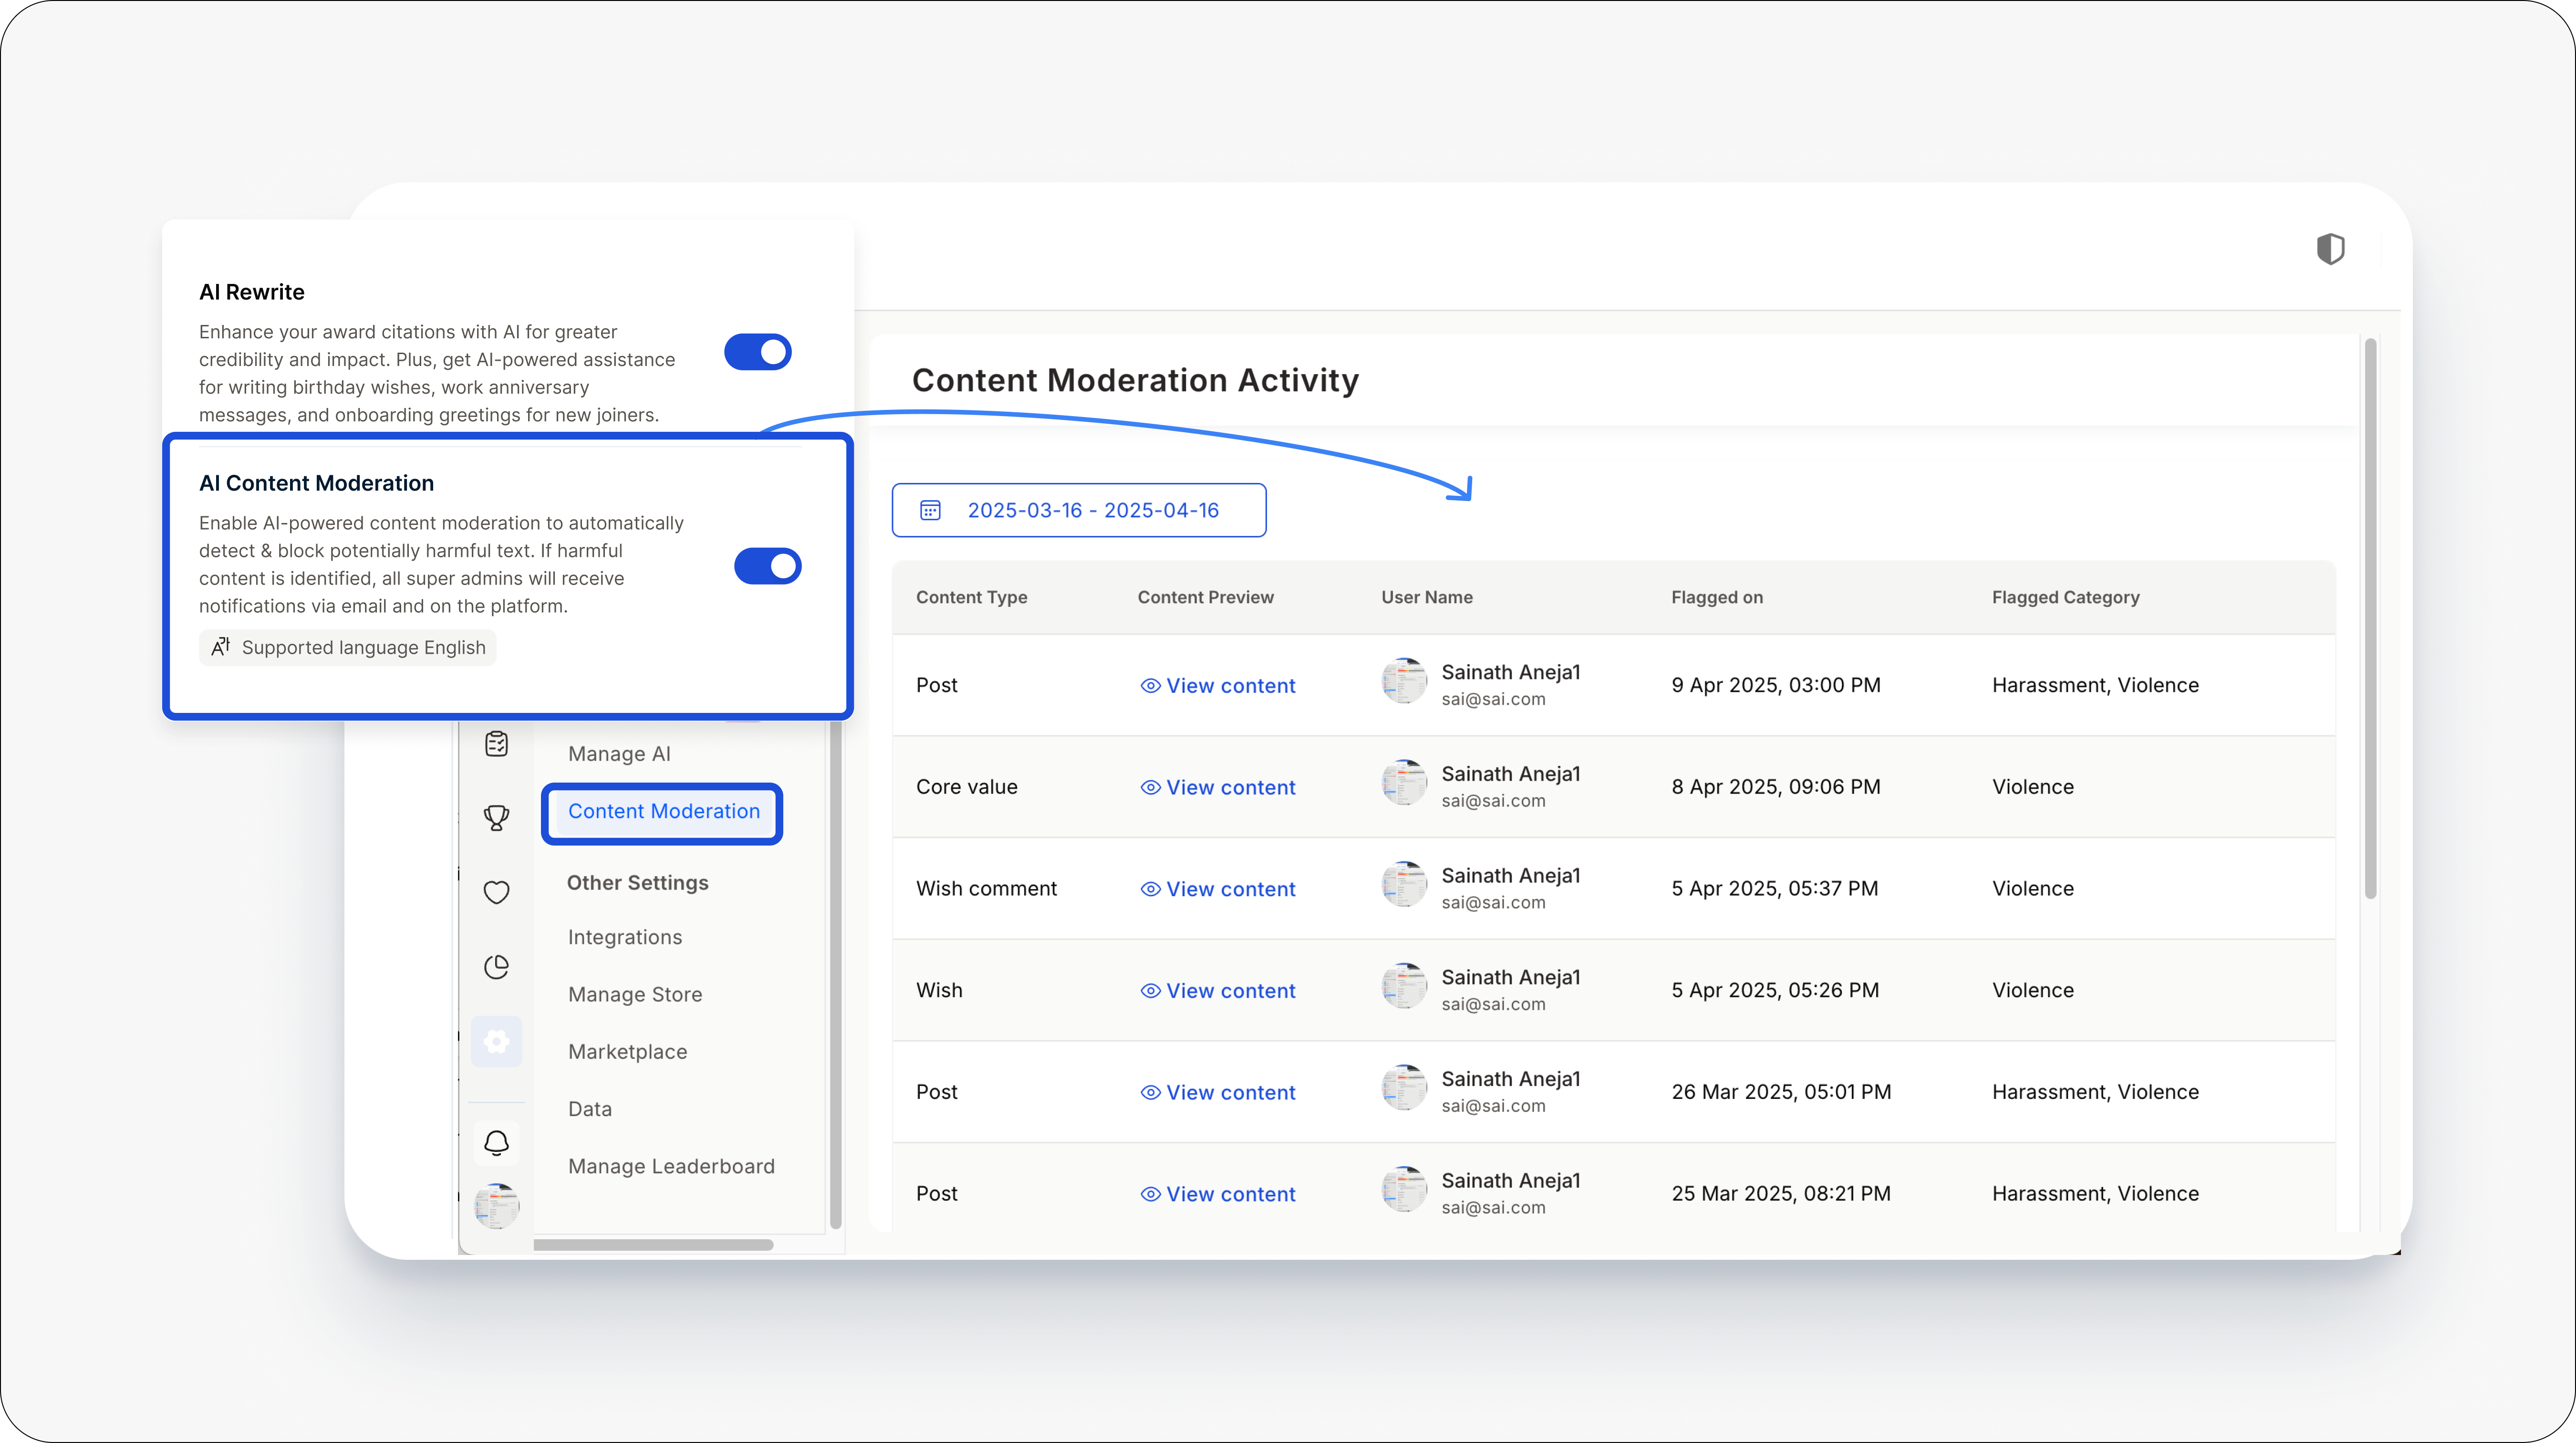Click the half-shield icon at top right

pos(2330,248)
